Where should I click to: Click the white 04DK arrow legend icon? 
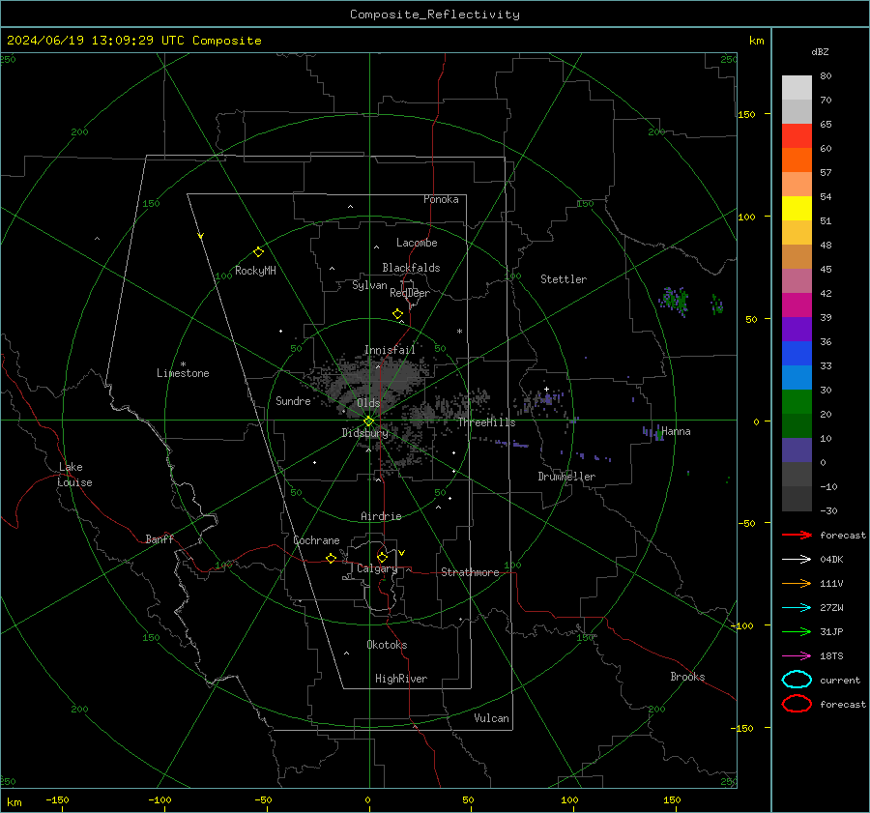coord(797,559)
